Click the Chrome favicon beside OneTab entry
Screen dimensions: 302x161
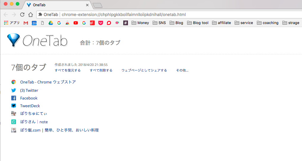point(14,82)
